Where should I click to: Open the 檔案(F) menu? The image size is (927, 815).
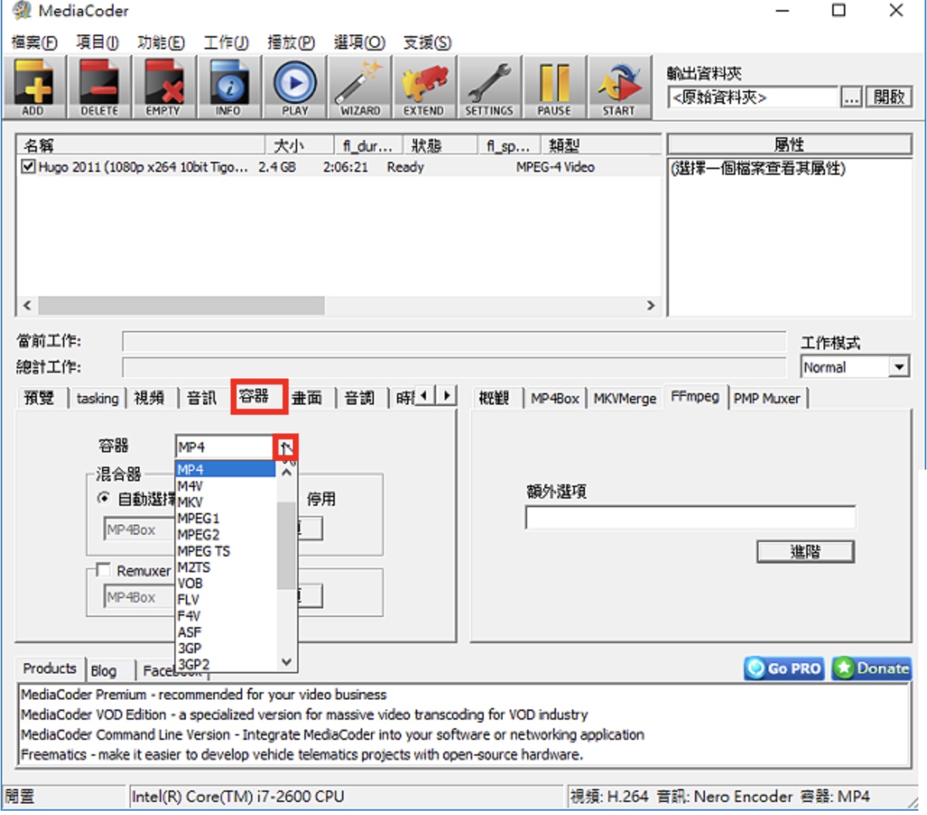tap(34, 43)
